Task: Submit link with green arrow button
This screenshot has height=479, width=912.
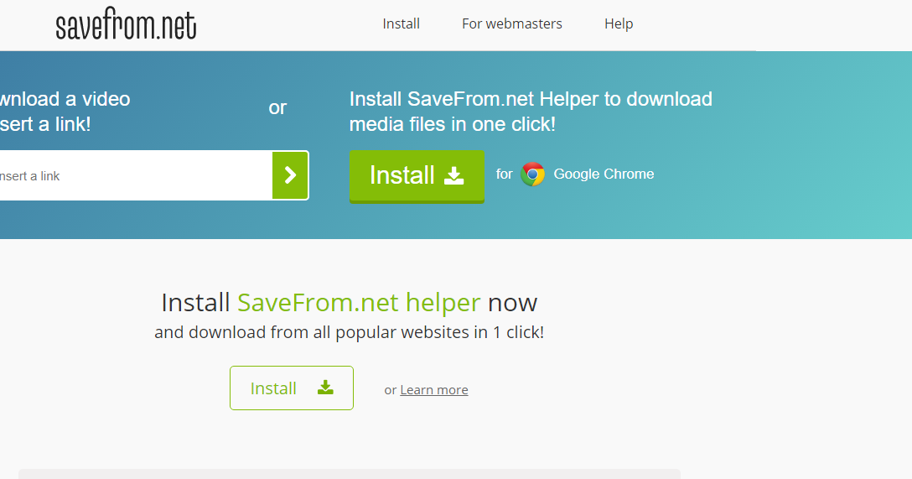Action: coord(290,175)
